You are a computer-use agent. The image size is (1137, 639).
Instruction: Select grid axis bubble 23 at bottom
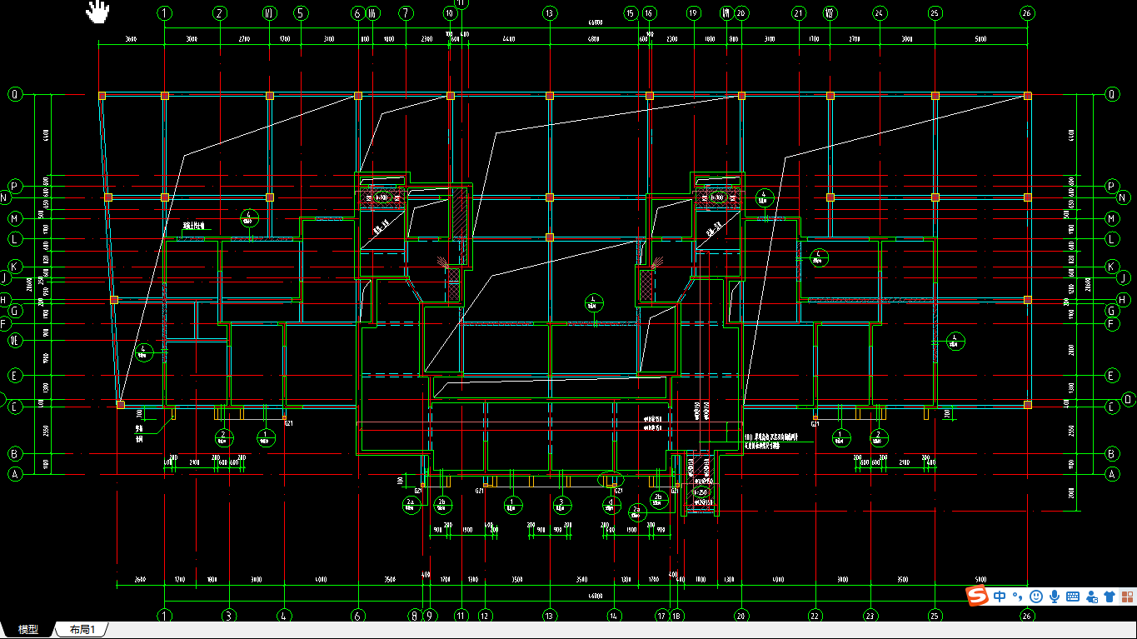tap(870, 616)
